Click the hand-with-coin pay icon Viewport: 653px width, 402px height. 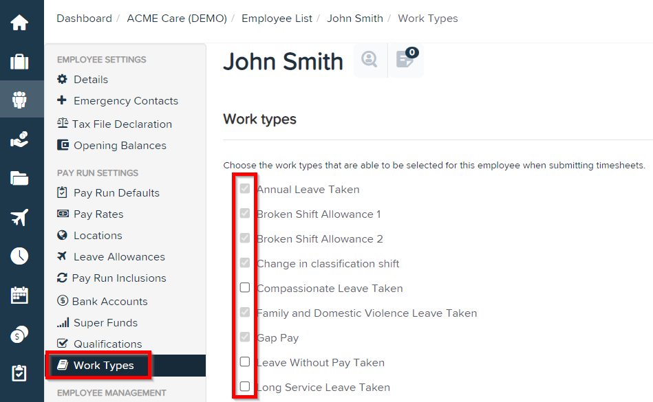point(20,138)
